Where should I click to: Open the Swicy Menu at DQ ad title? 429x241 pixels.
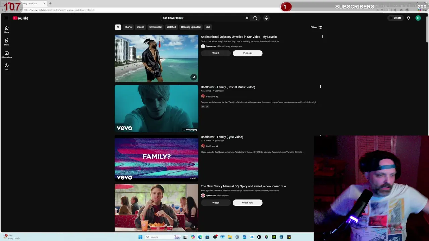pos(243,186)
